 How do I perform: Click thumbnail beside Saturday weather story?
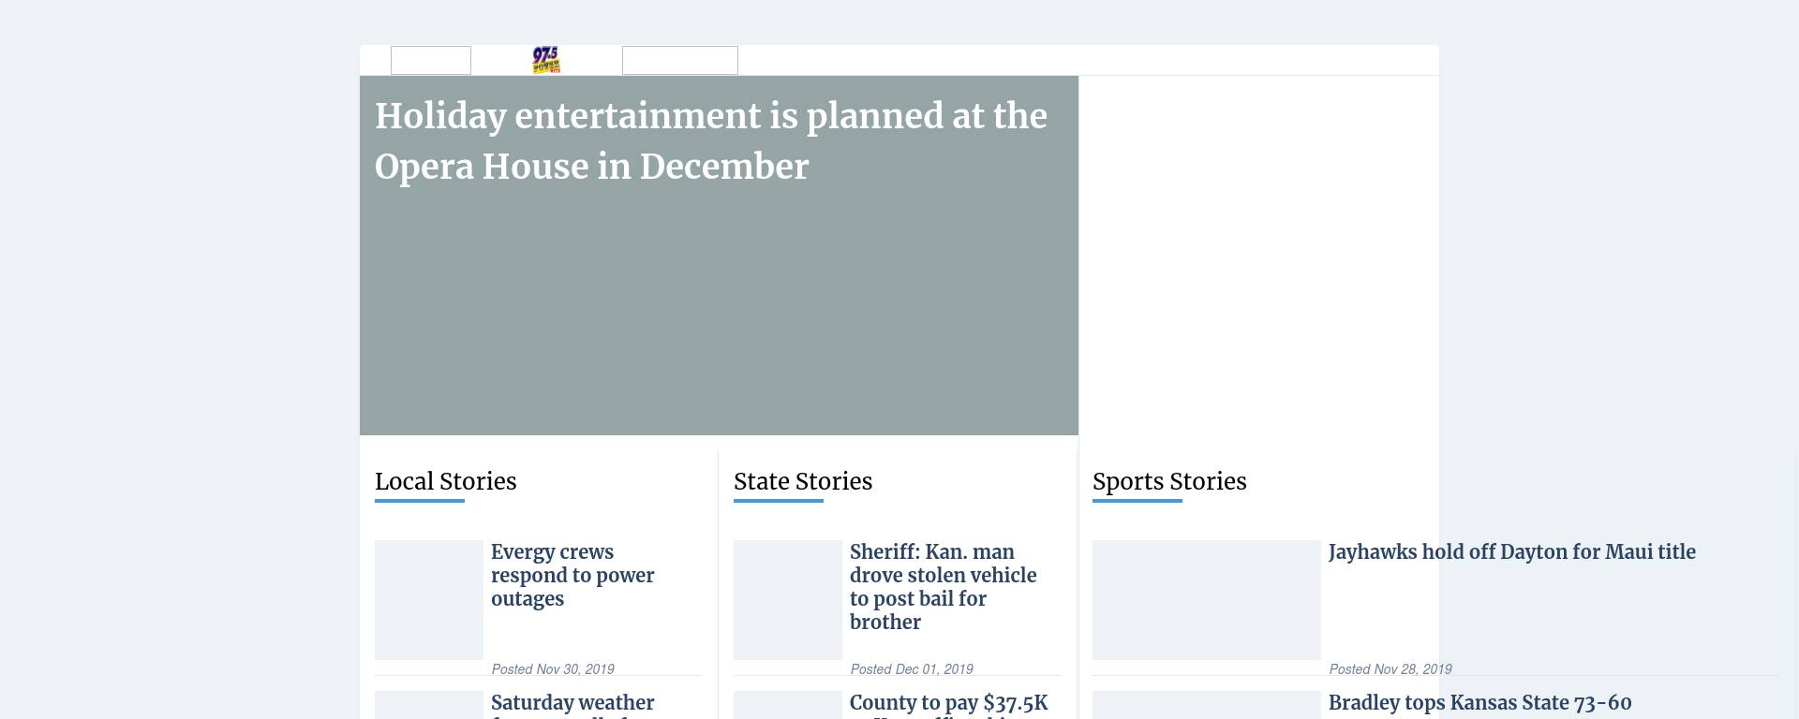coord(428,705)
